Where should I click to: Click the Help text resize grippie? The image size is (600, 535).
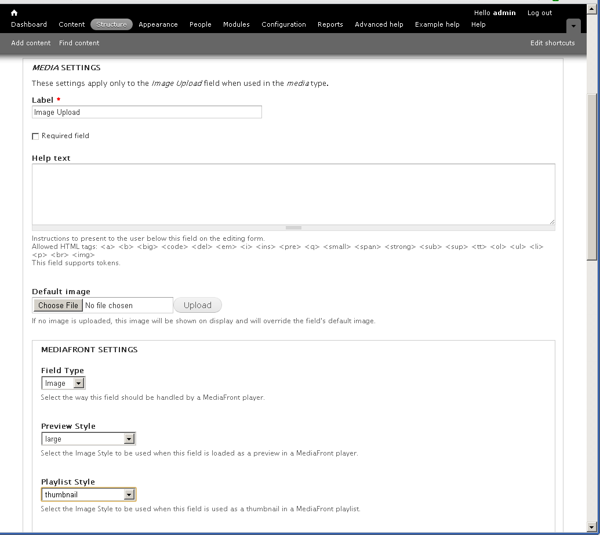coord(293,227)
